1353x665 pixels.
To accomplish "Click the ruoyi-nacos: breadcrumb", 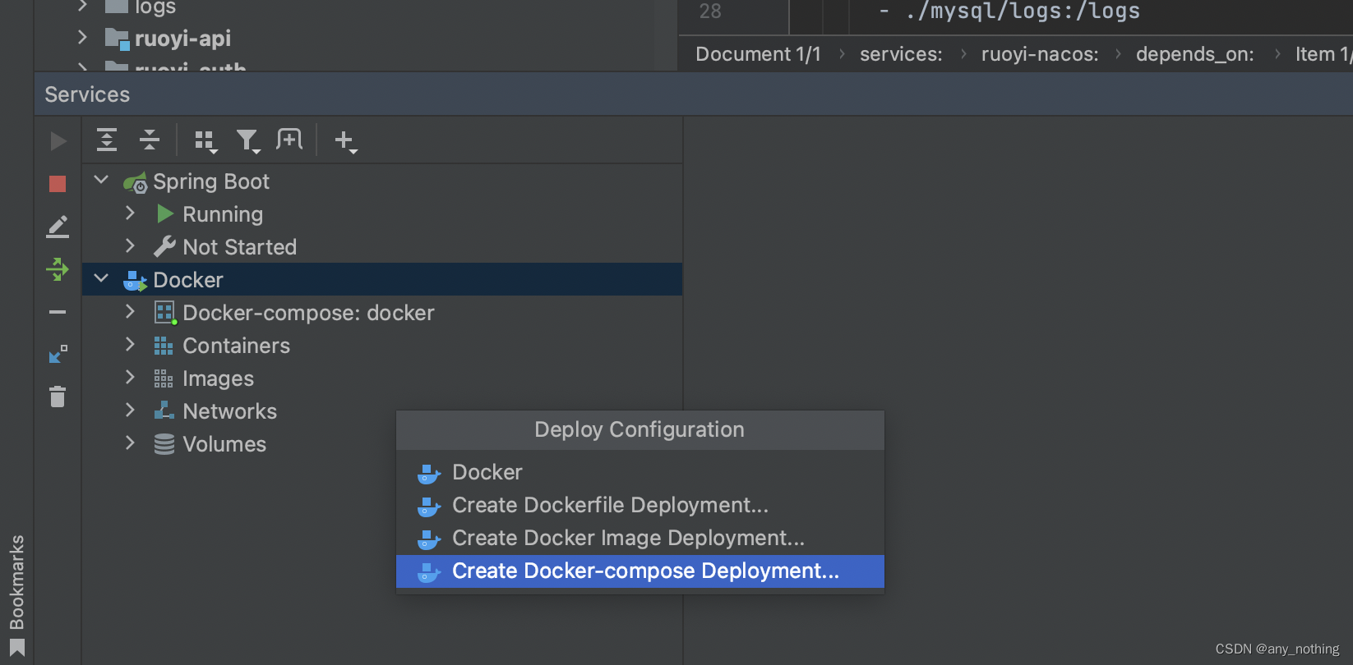I will 1039,54.
